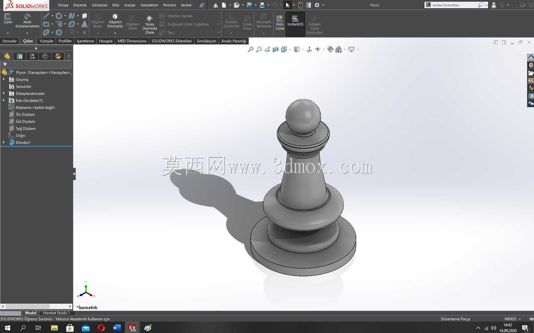Select the Slot sketch tool
Image resolution: width=534 pixels, height=333 pixels.
point(46,32)
